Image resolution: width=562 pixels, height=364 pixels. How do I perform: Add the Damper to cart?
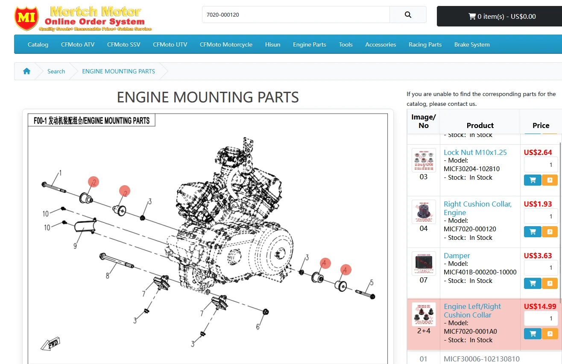(x=533, y=283)
